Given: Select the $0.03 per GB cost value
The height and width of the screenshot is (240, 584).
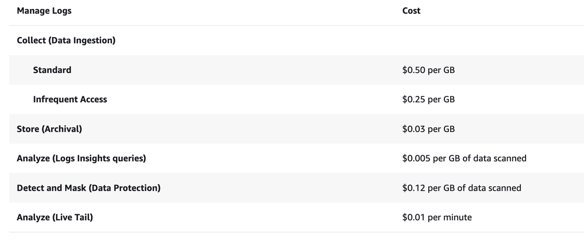Looking at the screenshot, I should tap(428, 129).
